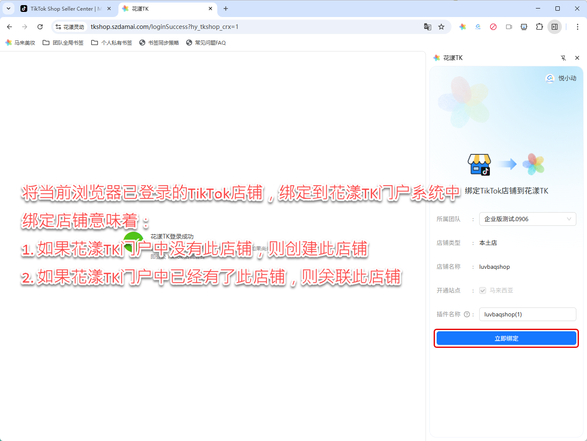Toggle the browser side panel button
Viewport: 587px width, 441px height.
(555, 27)
